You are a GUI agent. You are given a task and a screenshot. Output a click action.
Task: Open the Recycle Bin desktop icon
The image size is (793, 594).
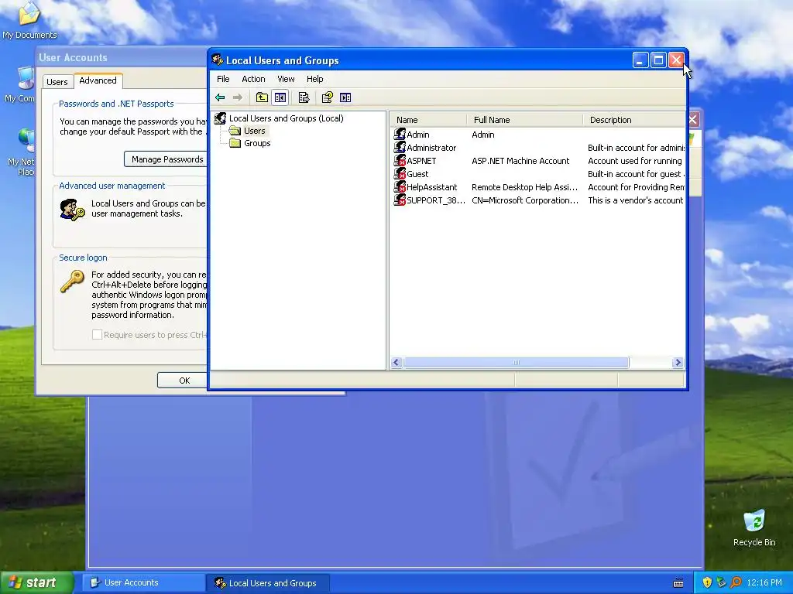(754, 527)
